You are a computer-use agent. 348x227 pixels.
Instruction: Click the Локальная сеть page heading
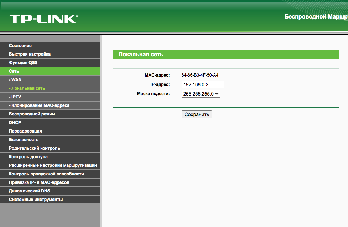141,55
